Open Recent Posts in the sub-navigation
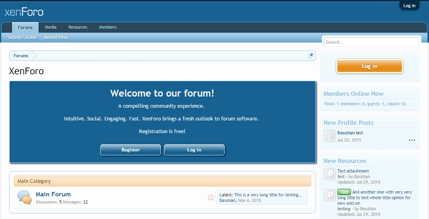 click(x=56, y=37)
